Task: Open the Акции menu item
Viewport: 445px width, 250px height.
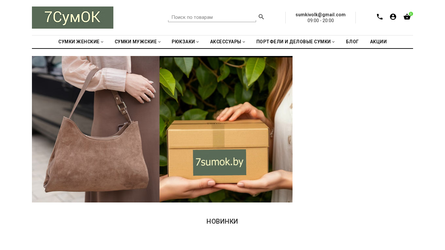Action: [378, 42]
